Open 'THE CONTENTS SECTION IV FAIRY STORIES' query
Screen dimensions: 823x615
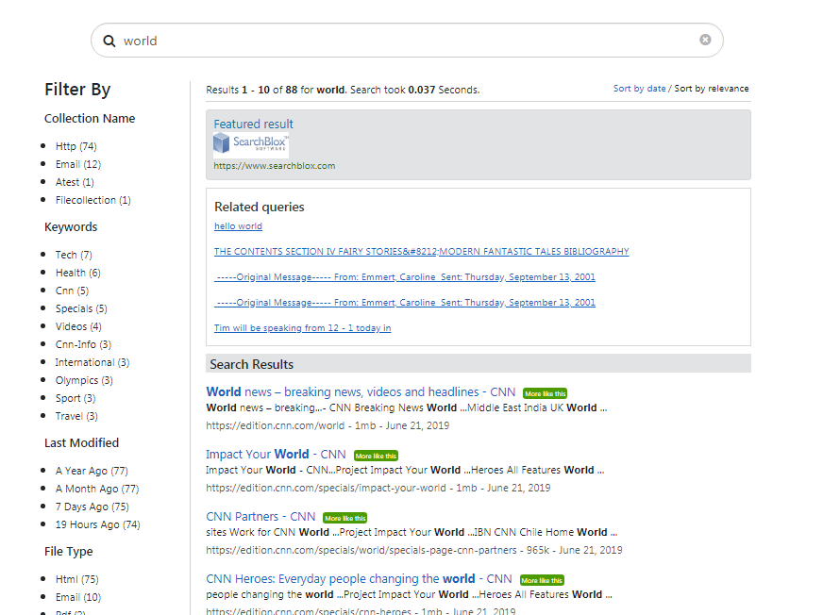pos(422,251)
